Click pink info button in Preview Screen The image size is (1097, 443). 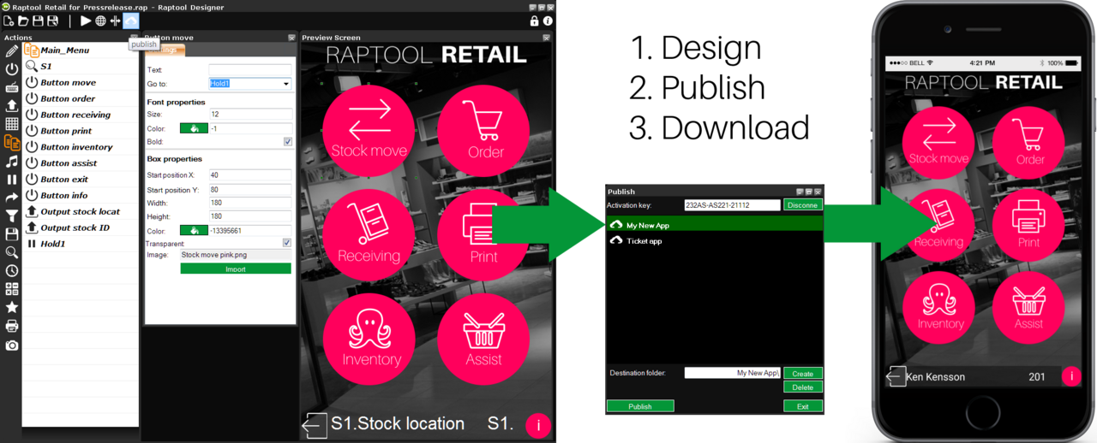[538, 425]
